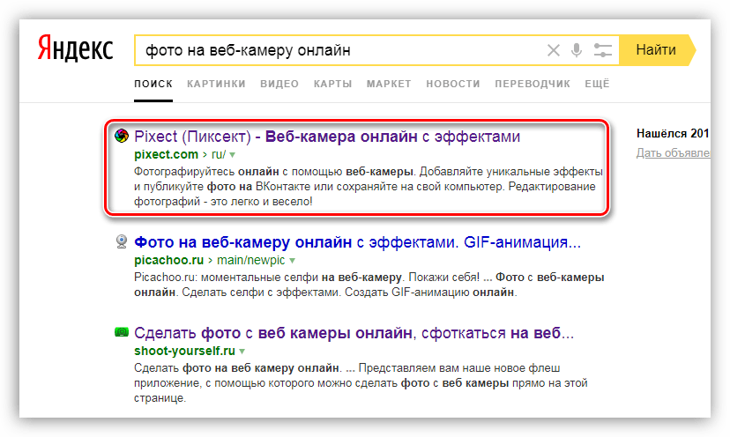Expand dropdown arrow next to pixect.com URL
Screen dimensions: 730x437
[233, 154]
